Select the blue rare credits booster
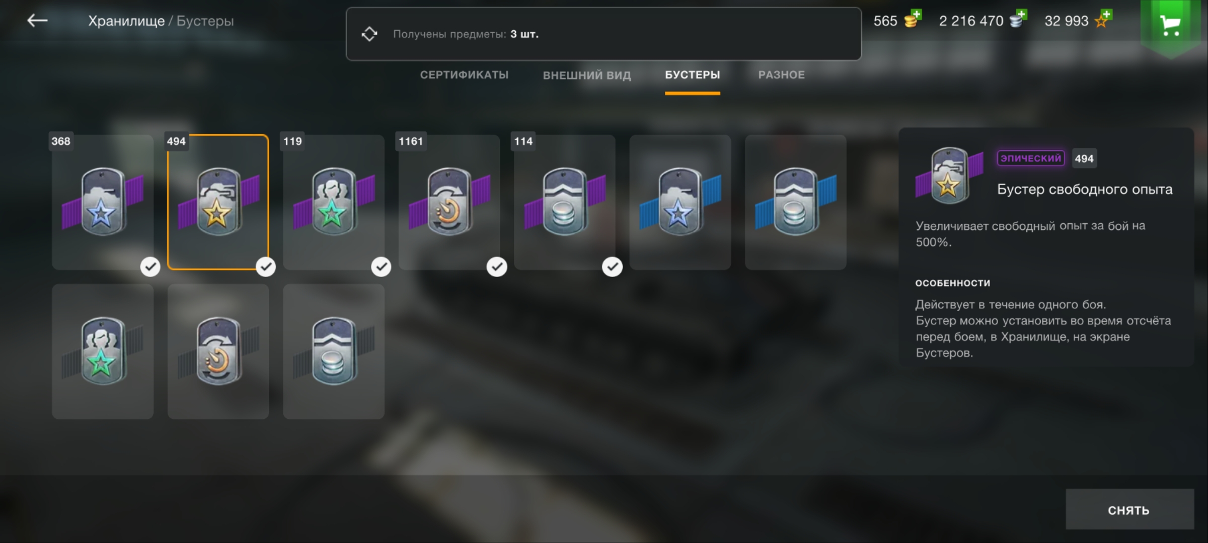The image size is (1208, 543). 796,202
